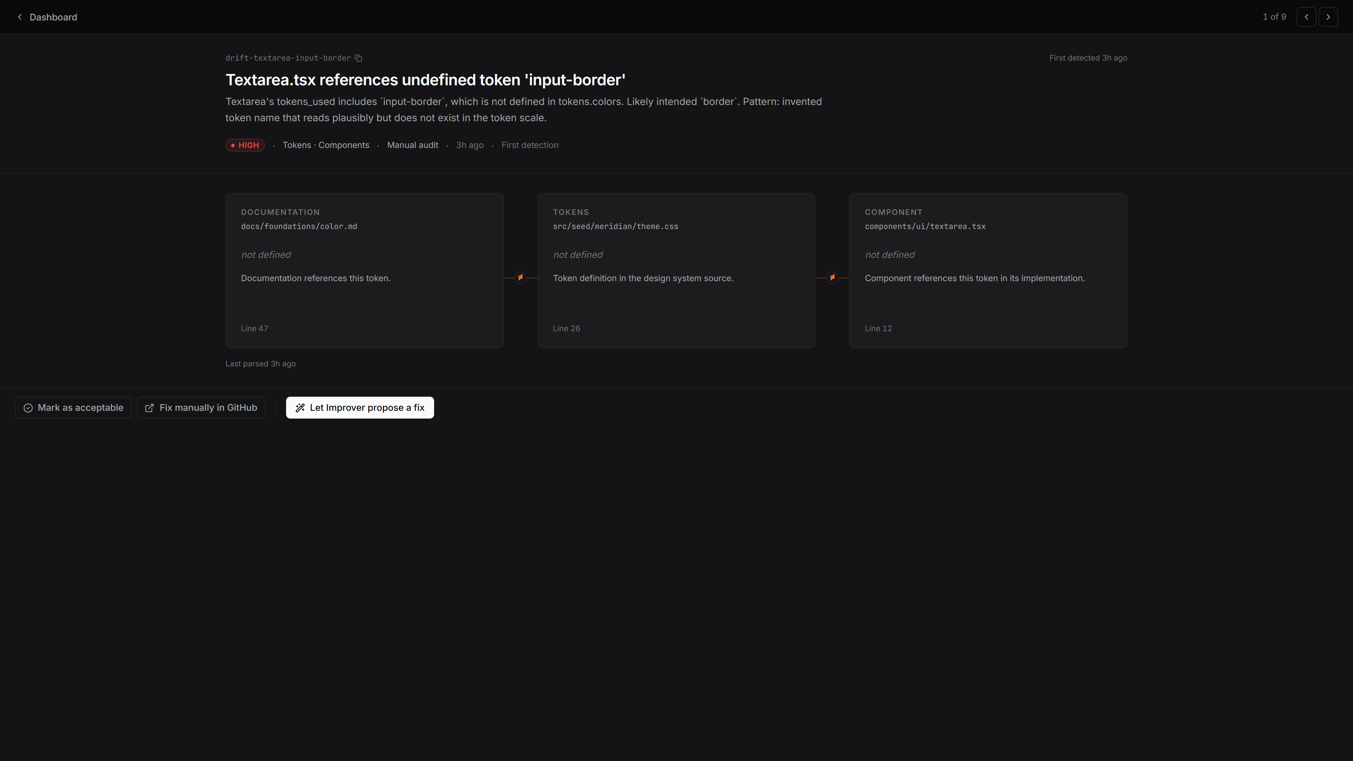Go to previous drift item
Image resolution: width=1353 pixels, height=761 pixels.
(x=1306, y=17)
